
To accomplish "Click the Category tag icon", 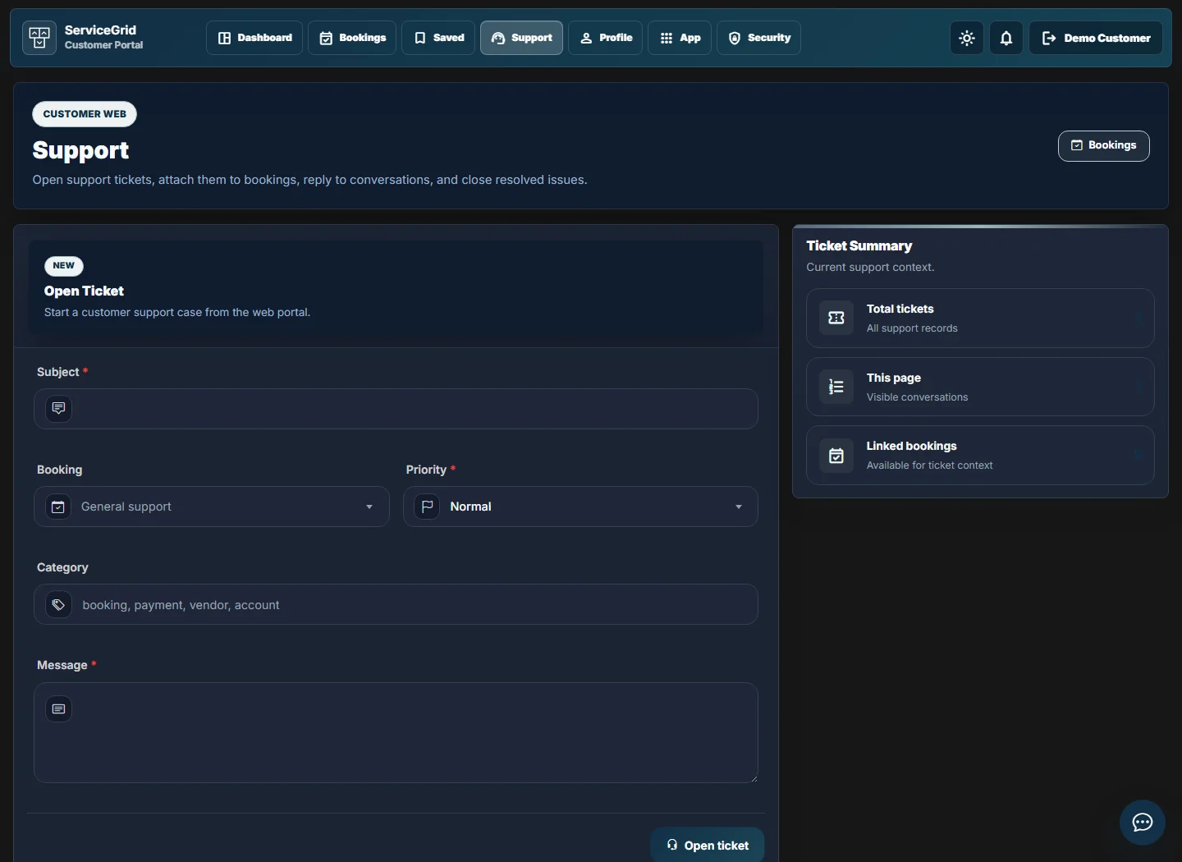I will pyautogui.click(x=58, y=604).
